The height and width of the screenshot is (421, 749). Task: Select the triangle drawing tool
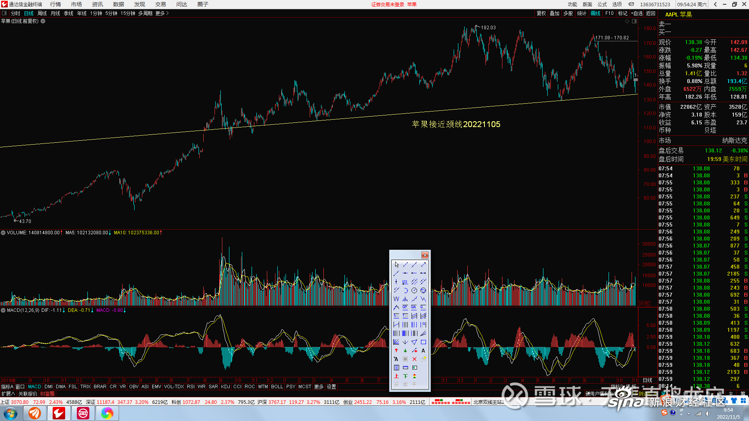[414, 342]
